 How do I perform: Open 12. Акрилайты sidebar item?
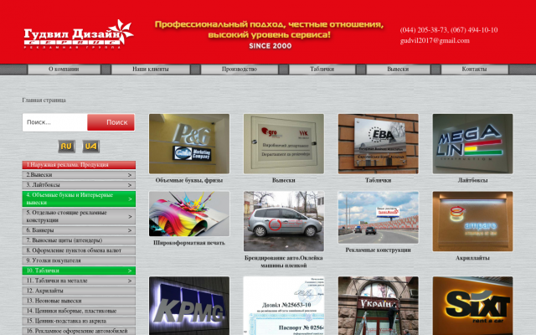79,291
